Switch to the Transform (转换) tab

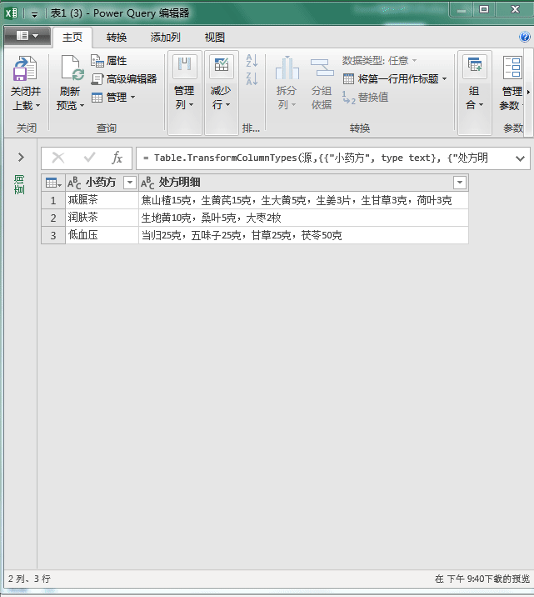[117, 38]
